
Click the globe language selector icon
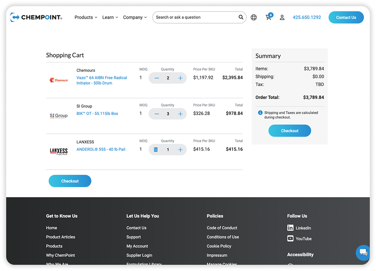(x=254, y=17)
